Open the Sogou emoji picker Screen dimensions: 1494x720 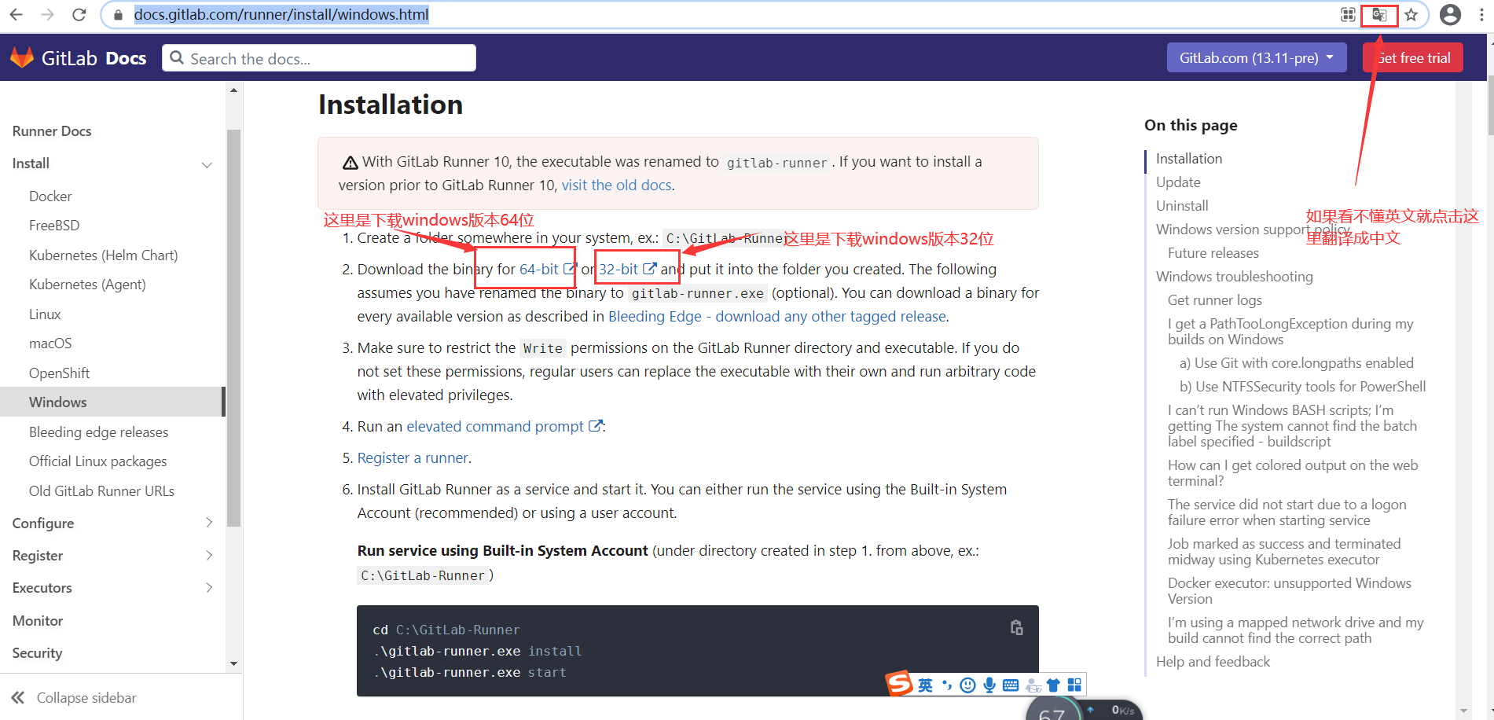pyautogui.click(x=967, y=684)
